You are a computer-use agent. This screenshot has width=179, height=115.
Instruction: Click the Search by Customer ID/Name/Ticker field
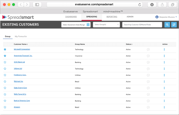[142, 25]
